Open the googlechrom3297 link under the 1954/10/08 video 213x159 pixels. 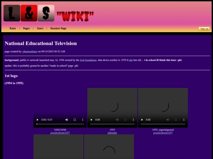click(x=60, y=133)
